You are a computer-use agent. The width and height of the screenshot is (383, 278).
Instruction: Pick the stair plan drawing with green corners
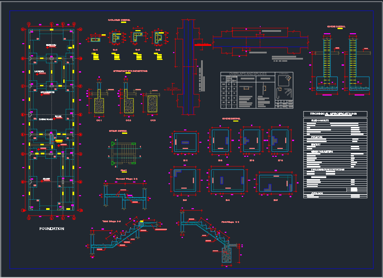coord(124,153)
